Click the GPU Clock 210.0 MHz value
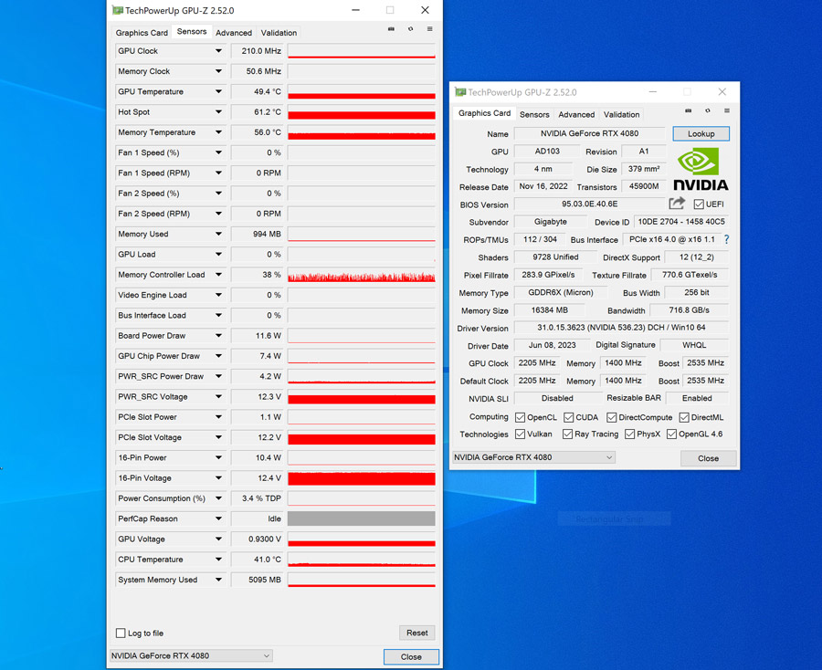This screenshot has width=822, height=670. pos(257,51)
